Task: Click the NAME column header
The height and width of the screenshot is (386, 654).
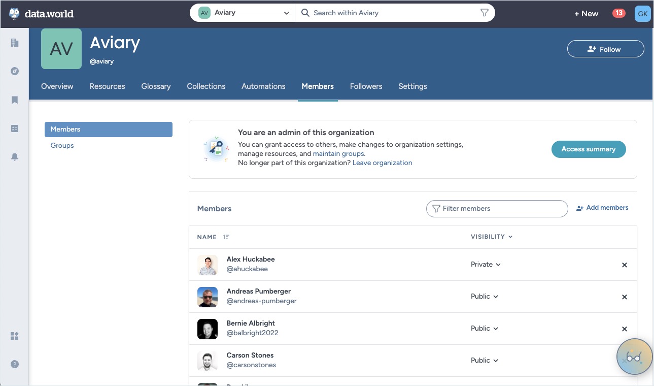Action: pos(206,237)
